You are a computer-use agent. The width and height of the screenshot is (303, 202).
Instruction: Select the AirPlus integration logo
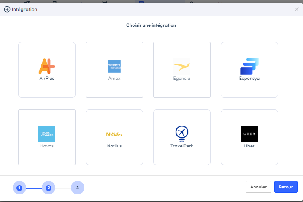(47, 66)
